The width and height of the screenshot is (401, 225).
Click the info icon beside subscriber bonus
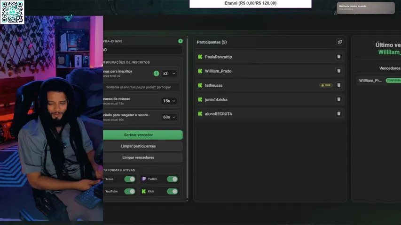156,74
